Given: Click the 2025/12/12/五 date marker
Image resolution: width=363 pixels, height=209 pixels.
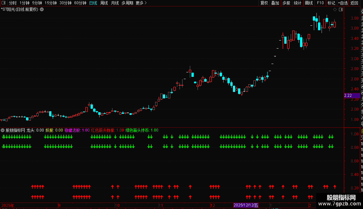Looking at the screenshot, I should [x=246, y=205].
